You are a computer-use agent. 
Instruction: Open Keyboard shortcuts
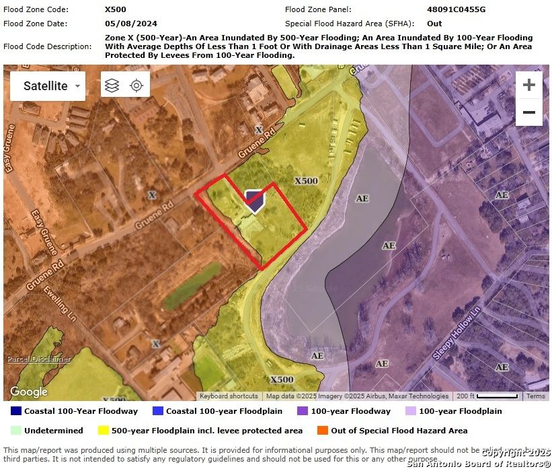pos(229,396)
